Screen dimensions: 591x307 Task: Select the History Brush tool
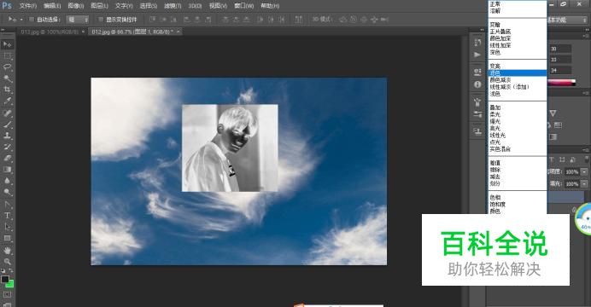point(7,147)
